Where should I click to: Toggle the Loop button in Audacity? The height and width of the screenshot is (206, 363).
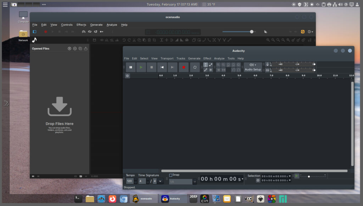coord(195,67)
